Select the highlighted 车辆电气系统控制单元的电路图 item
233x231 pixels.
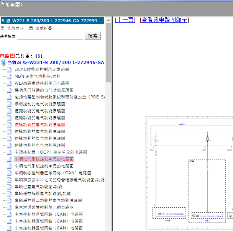(x=44, y=159)
